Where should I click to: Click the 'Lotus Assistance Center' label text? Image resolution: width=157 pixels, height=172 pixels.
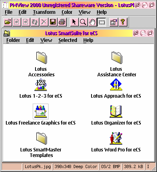(x=117, y=72)
